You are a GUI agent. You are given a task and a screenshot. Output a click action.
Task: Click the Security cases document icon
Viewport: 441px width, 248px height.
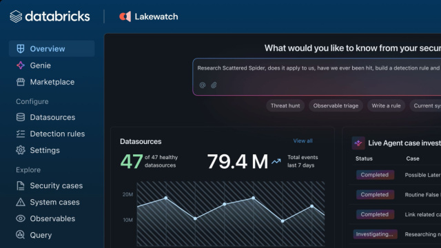pos(21,185)
